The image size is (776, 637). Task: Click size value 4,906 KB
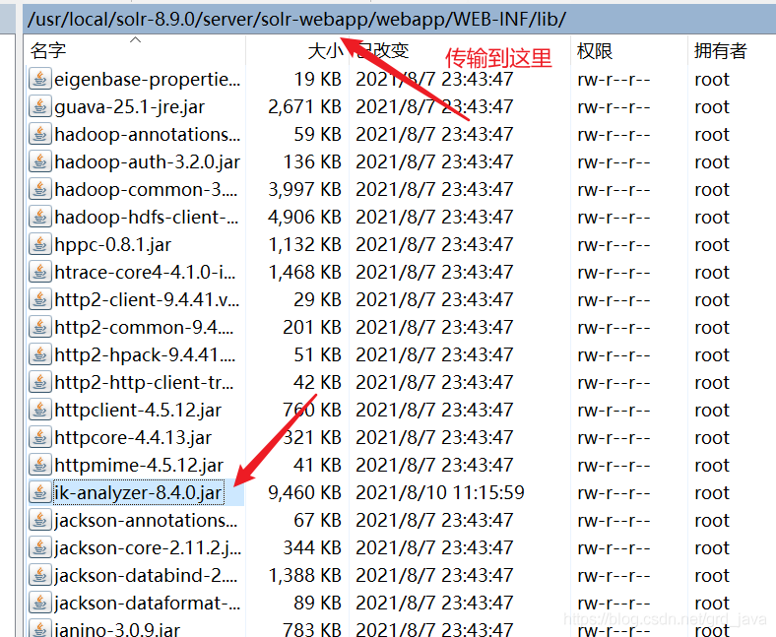tap(305, 218)
